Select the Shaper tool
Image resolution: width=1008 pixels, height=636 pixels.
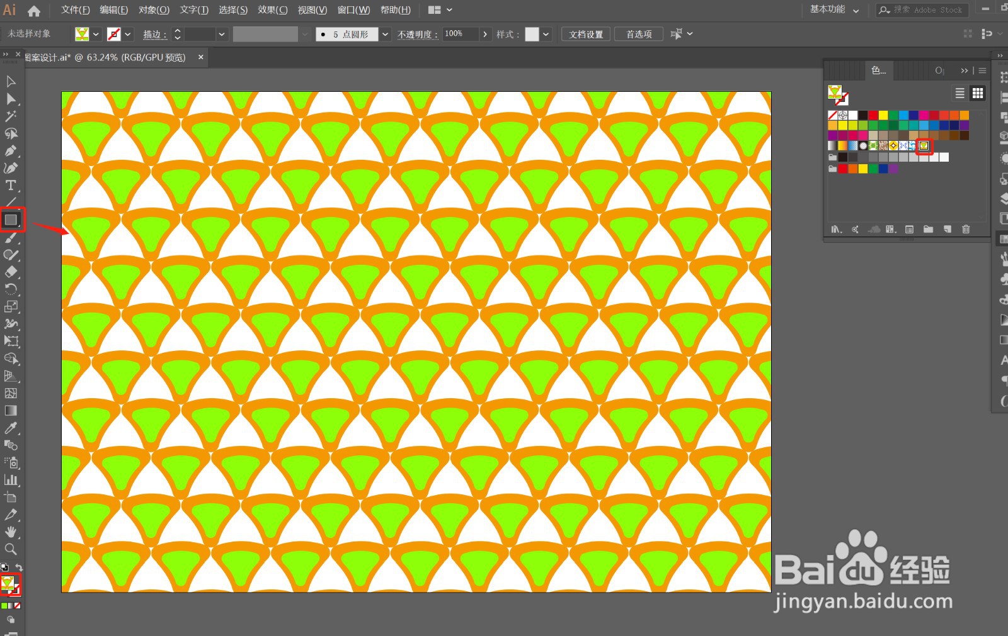pos(11,255)
